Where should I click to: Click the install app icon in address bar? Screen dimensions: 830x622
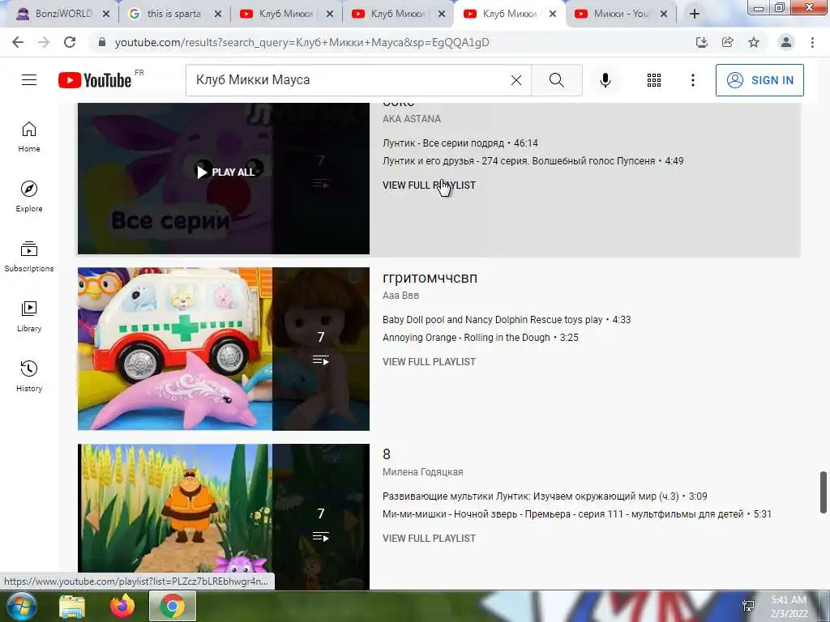tap(701, 42)
